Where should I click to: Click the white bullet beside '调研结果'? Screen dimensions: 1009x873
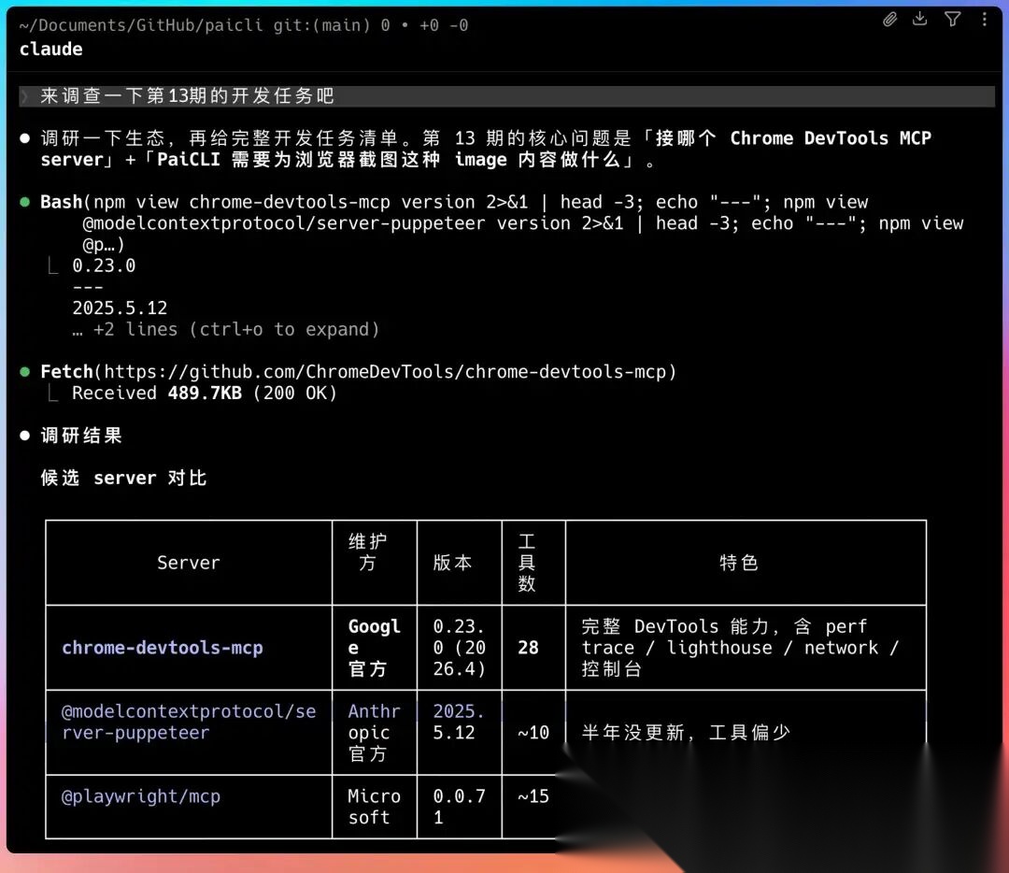tap(25, 436)
